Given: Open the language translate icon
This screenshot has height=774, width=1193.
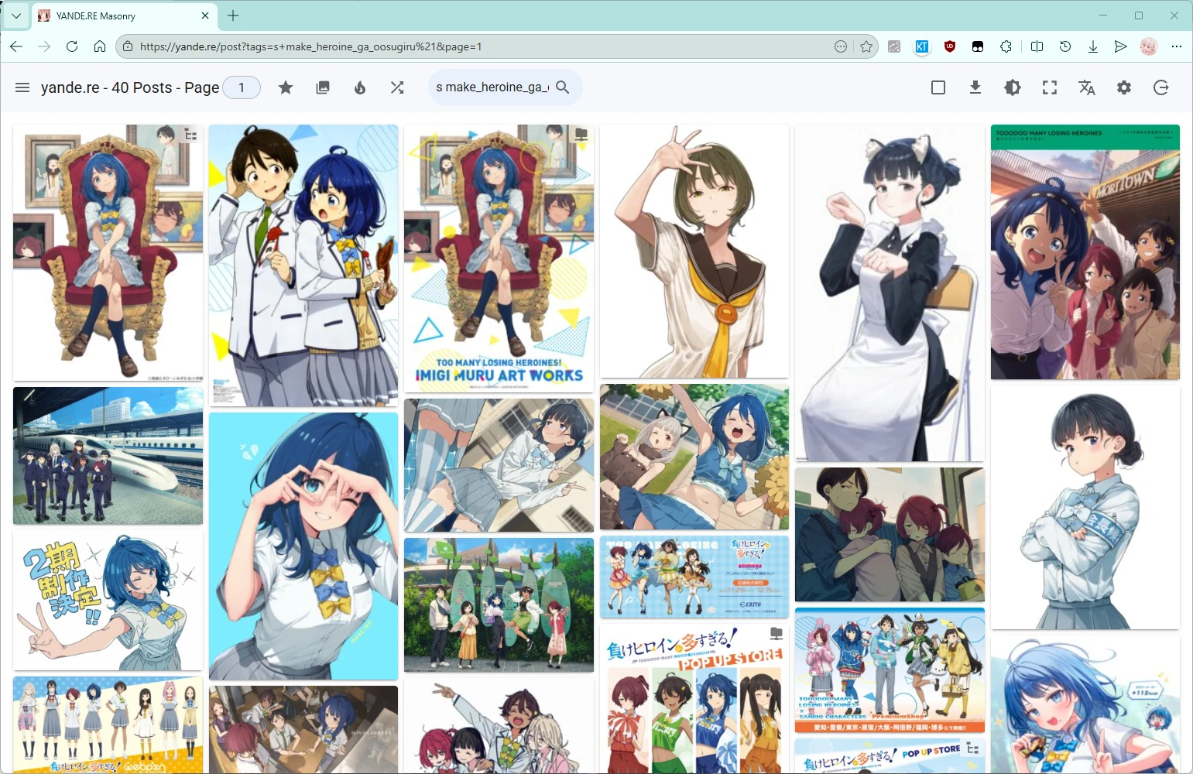Looking at the screenshot, I should [x=1087, y=87].
